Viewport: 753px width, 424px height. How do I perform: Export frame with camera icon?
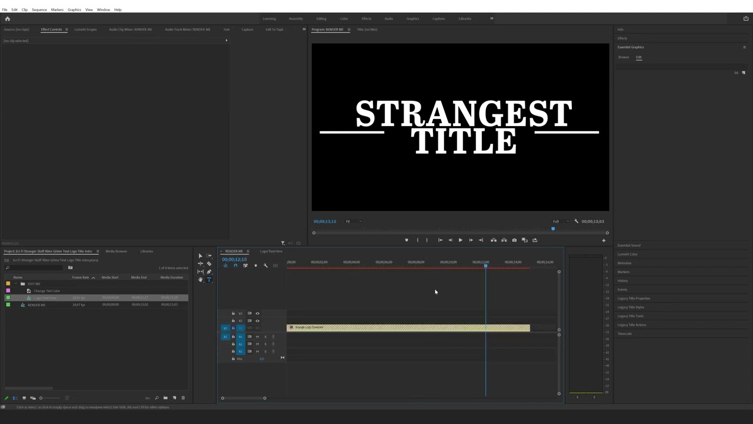point(514,240)
